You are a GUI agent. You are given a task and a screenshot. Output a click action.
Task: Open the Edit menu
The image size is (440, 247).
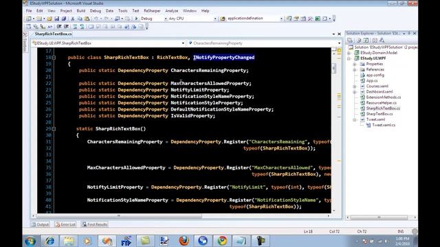tap(40, 11)
